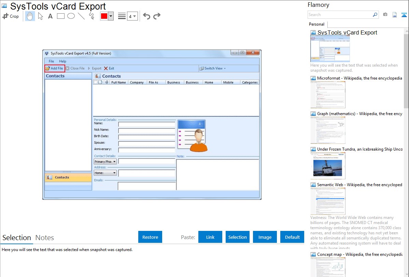Click the Anniversary input field
The width and height of the screenshot is (409, 277).
(146, 150)
